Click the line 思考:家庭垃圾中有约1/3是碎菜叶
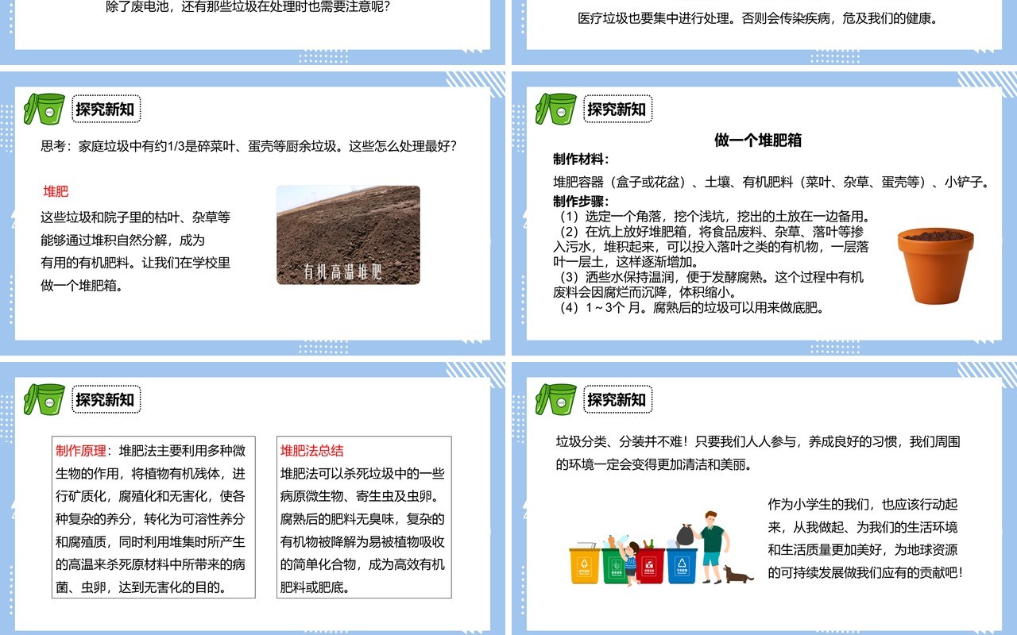 pyautogui.click(x=249, y=147)
